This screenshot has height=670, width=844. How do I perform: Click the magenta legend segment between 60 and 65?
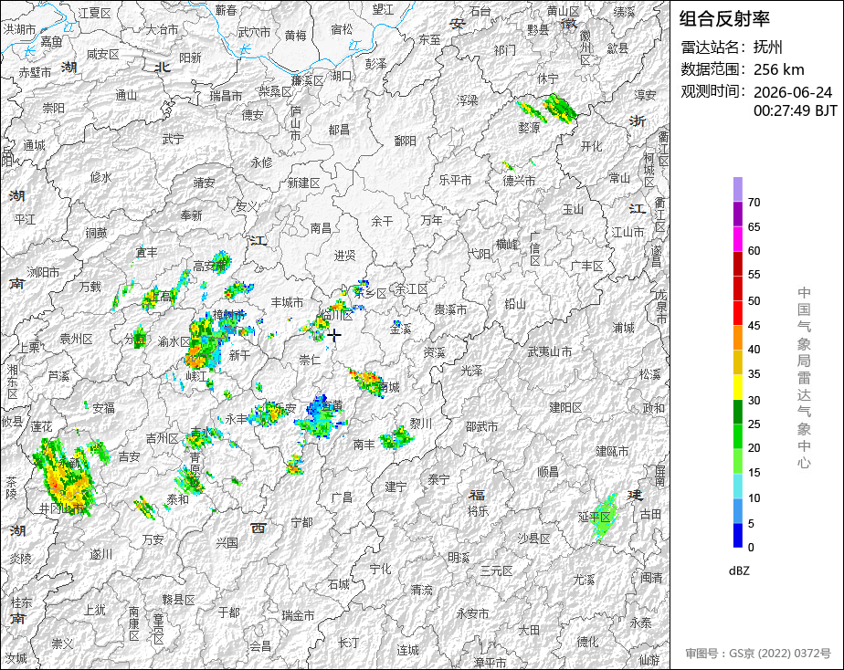click(737, 239)
